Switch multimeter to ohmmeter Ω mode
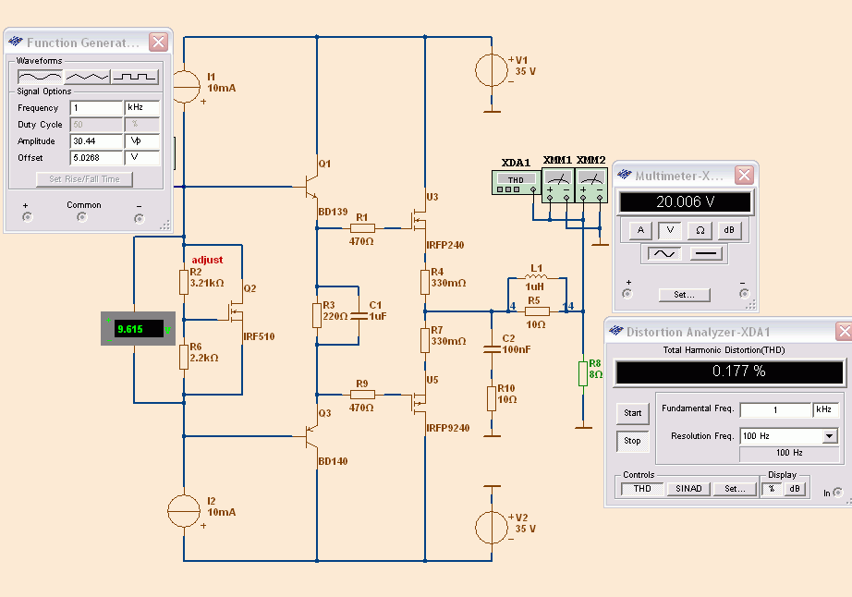 tap(700, 230)
